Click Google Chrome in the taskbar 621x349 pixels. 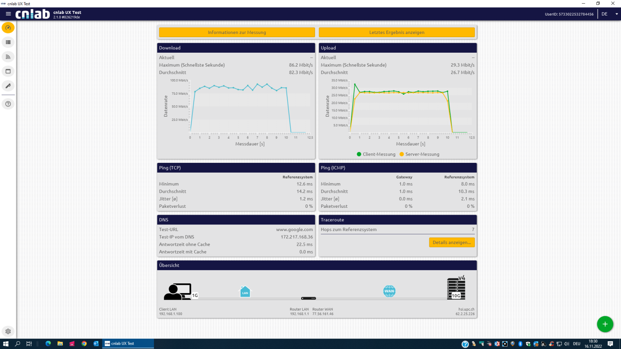click(84, 344)
